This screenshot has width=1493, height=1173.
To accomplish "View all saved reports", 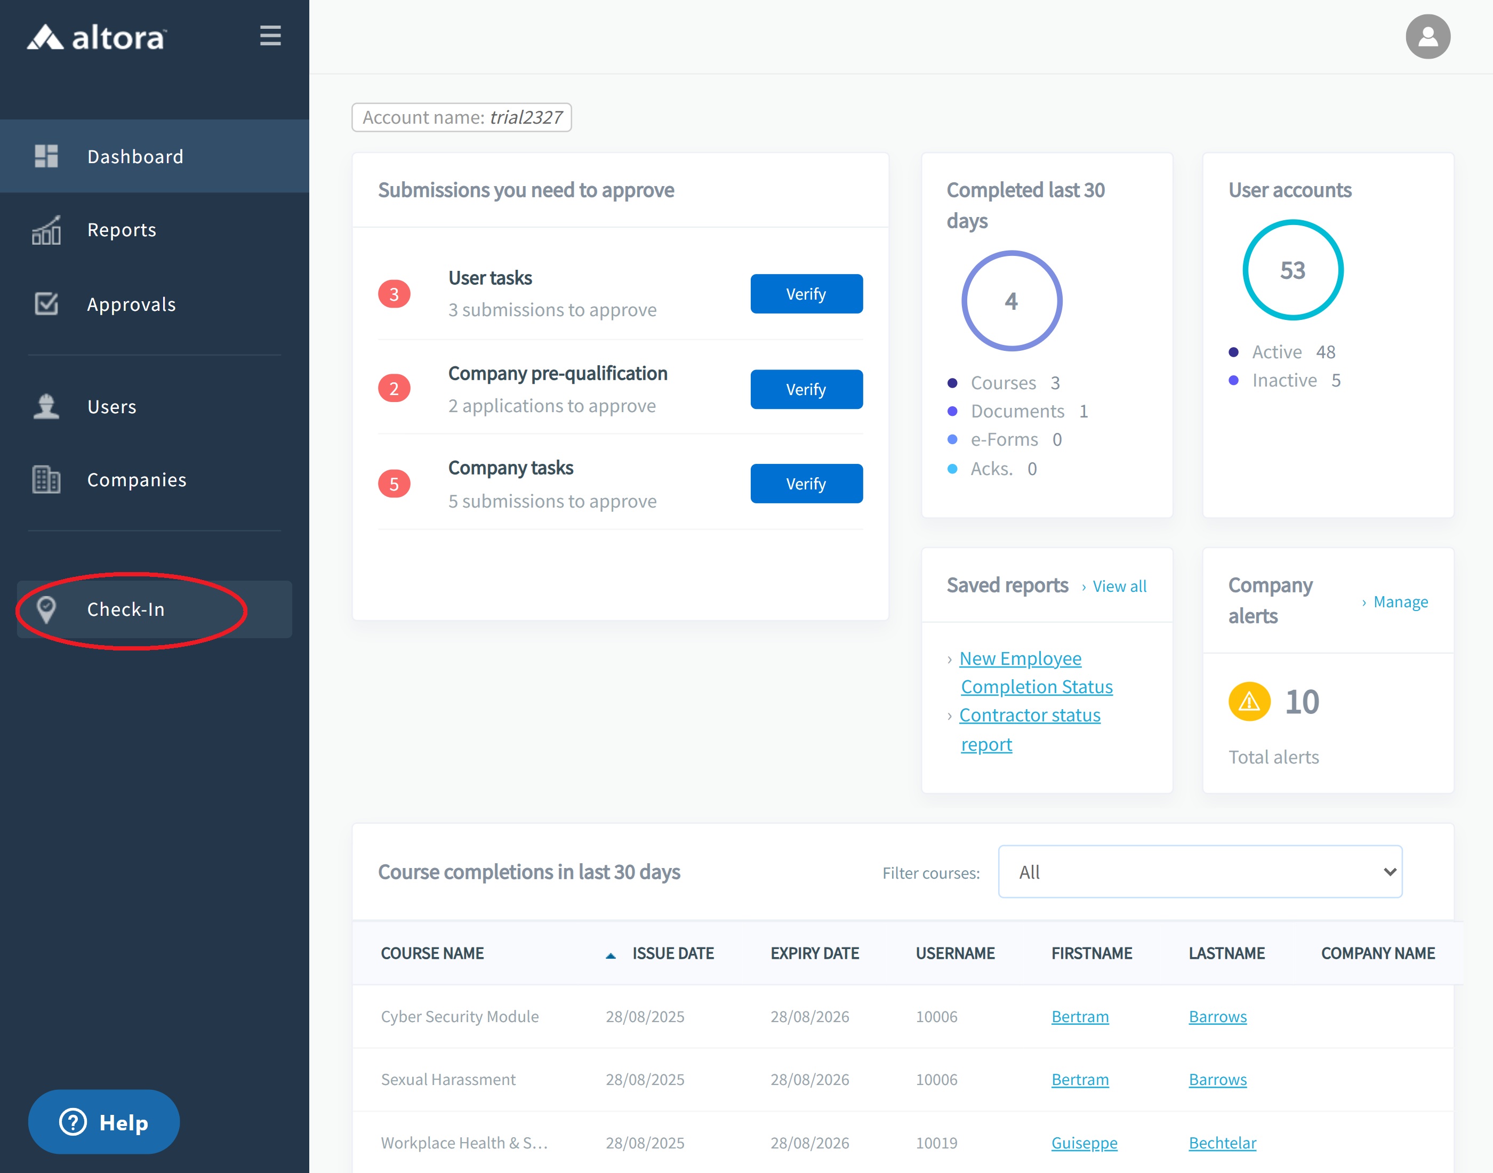I will pyautogui.click(x=1119, y=586).
